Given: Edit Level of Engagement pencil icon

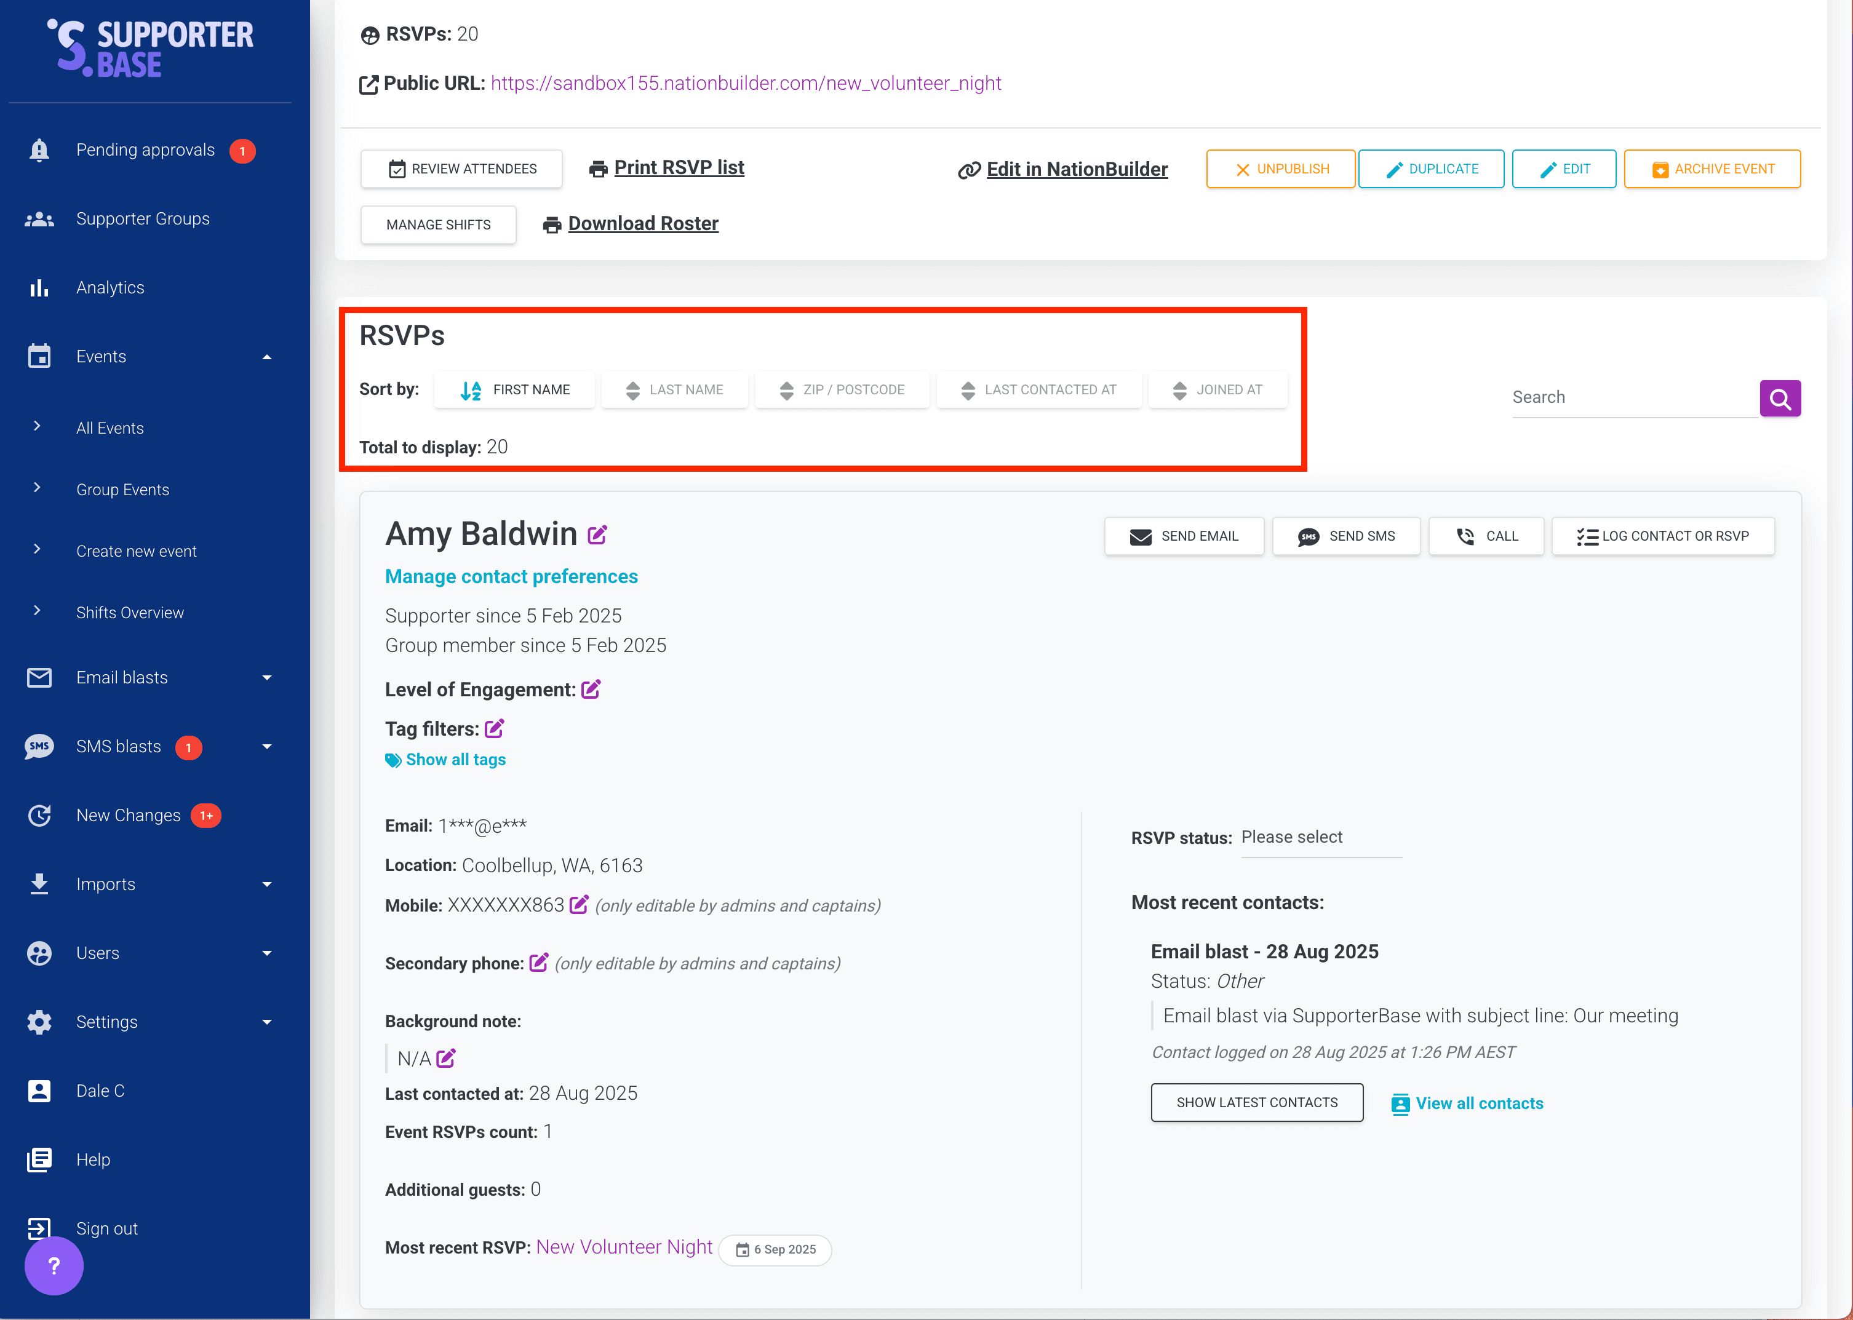Looking at the screenshot, I should coord(591,690).
